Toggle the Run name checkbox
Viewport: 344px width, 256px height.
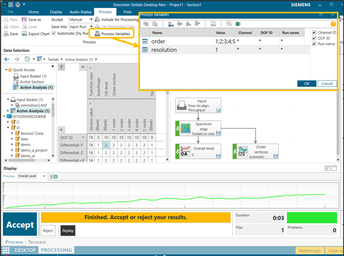tap(314, 44)
